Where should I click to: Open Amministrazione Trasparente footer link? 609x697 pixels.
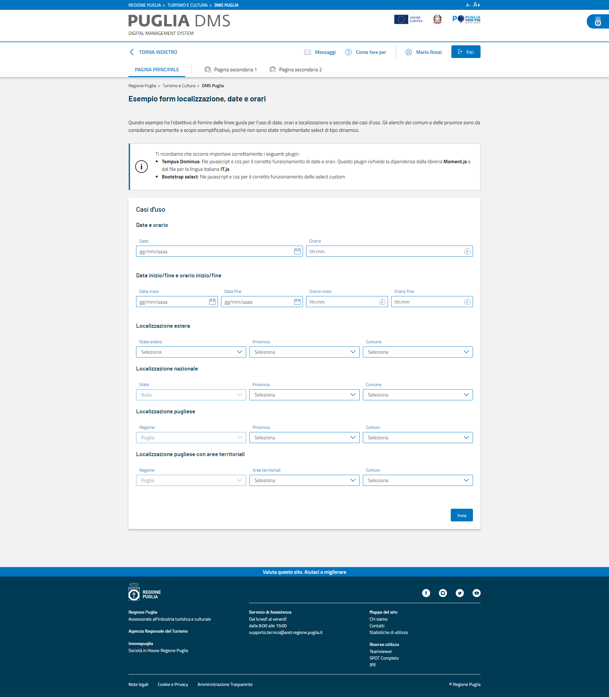(225, 684)
